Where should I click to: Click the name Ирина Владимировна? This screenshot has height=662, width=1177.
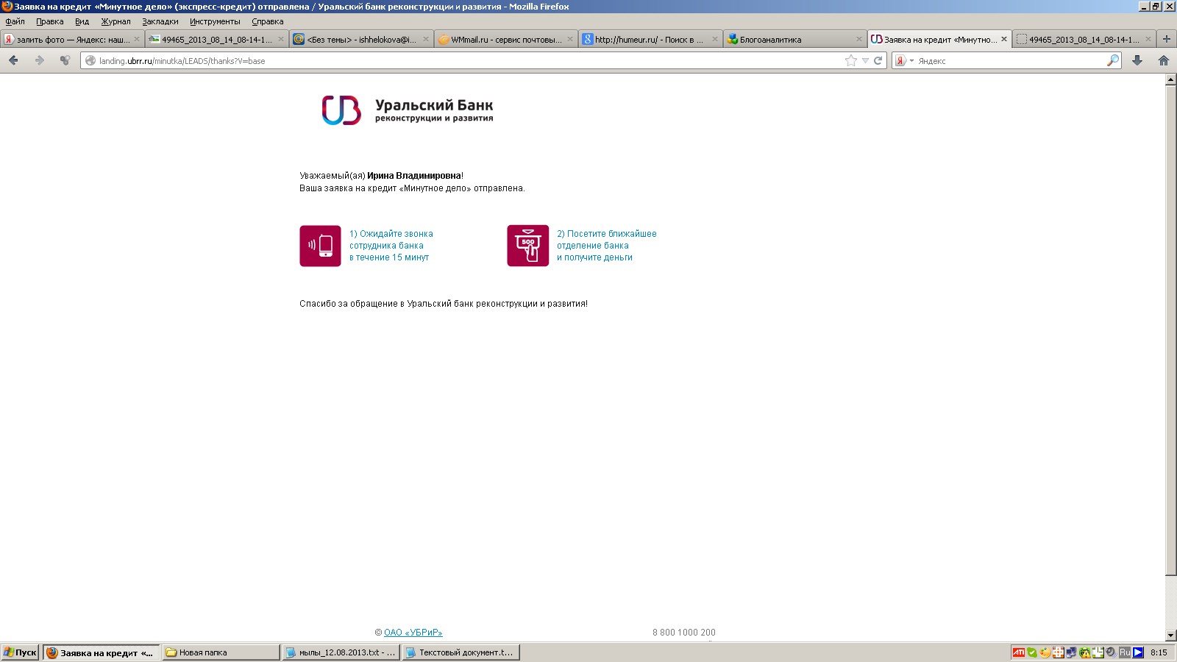(x=414, y=176)
